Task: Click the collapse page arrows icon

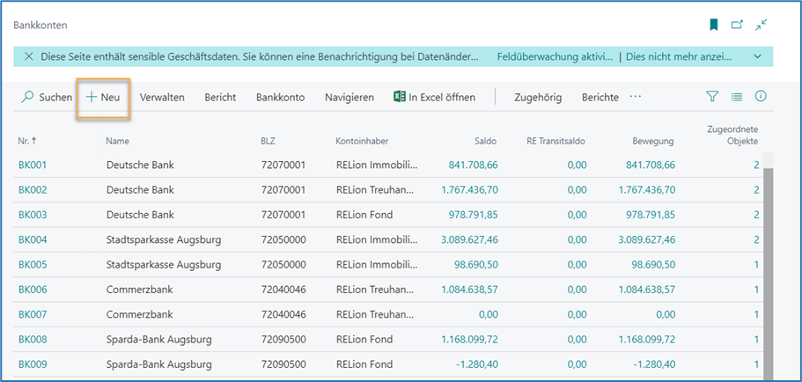Action: [x=761, y=26]
